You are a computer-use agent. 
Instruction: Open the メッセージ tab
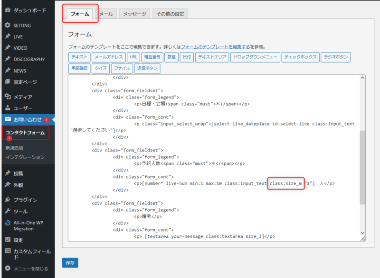coord(134,14)
